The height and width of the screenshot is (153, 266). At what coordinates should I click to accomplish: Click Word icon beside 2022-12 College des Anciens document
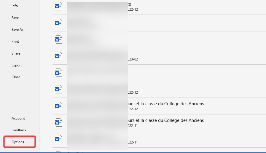point(58,106)
